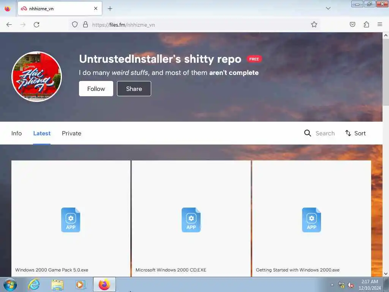
Task: Launch Internet Explorer from the taskbar
Action: [x=34, y=284]
